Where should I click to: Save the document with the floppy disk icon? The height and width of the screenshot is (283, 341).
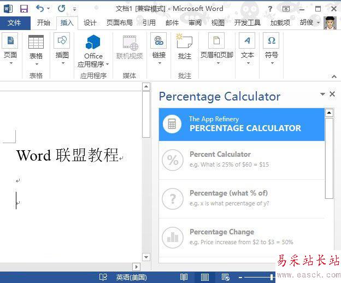(24, 9)
